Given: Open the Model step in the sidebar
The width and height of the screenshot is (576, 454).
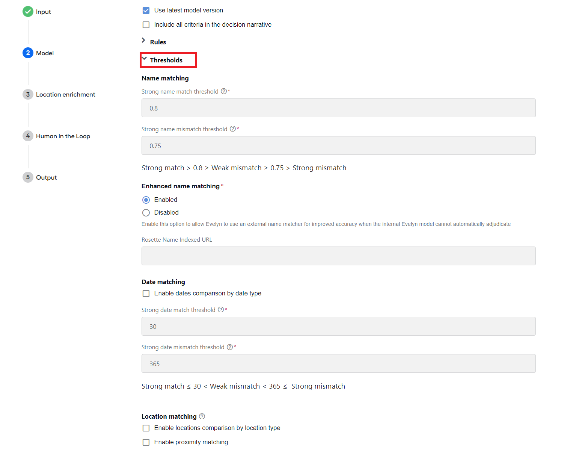Looking at the screenshot, I should [45, 53].
